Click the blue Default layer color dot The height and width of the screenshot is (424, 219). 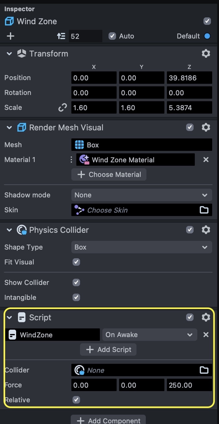coord(207,36)
